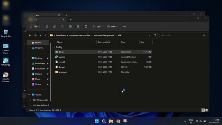Select Documents in Quick access

pyautogui.click(x=40, y=69)
